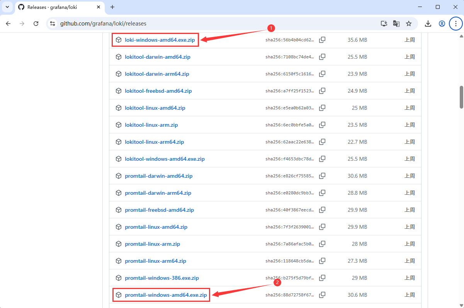Screen dimensions: 464x308
Task: Click scrollbar up arrow
Action: [461, 36]
